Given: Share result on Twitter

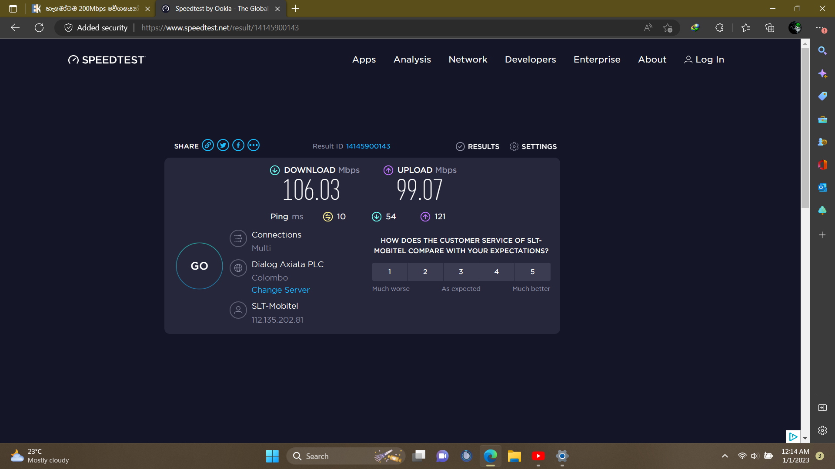Looking at the screenshot, I should coord(223,145).
